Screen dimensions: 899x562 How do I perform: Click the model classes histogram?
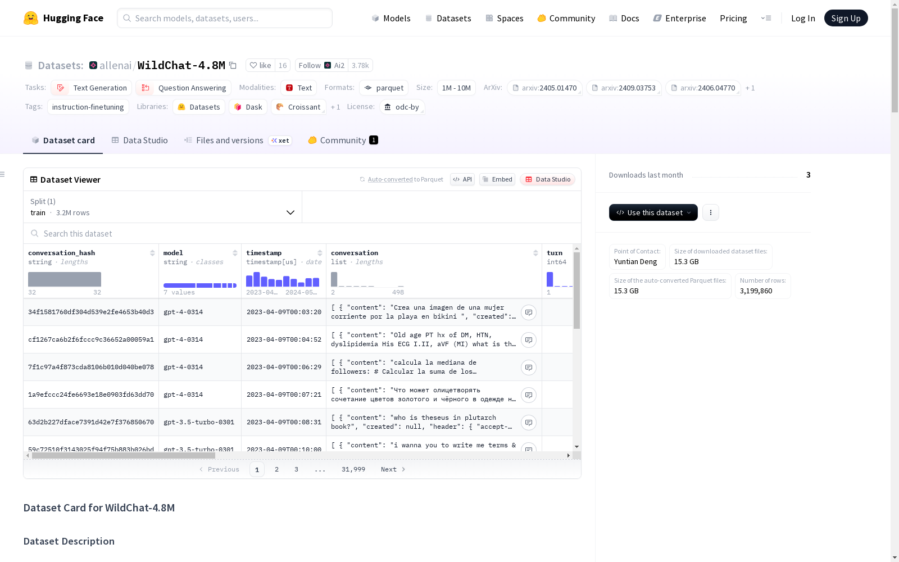tap(200, 285)
